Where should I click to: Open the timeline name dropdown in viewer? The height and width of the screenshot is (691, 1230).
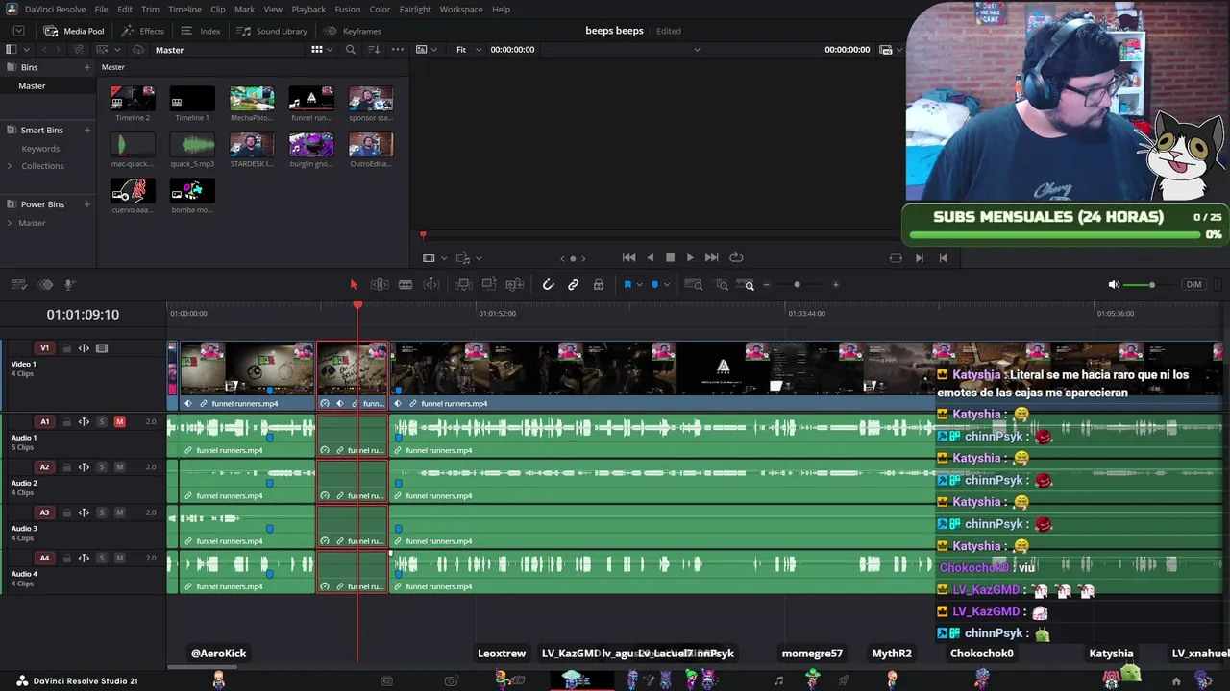point(697,50)
